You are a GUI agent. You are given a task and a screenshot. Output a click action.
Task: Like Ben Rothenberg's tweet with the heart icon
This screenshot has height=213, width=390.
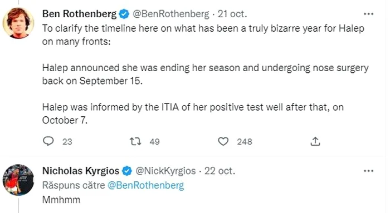pos(223,141)
